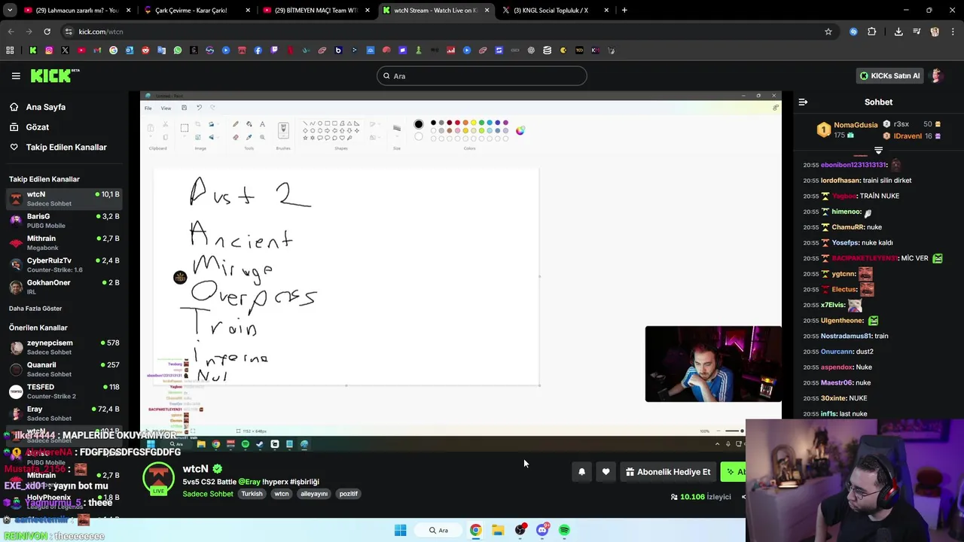Click Turkish tag under stream title
The width and height of the screenshot is (964, 542).
[252, 494]
